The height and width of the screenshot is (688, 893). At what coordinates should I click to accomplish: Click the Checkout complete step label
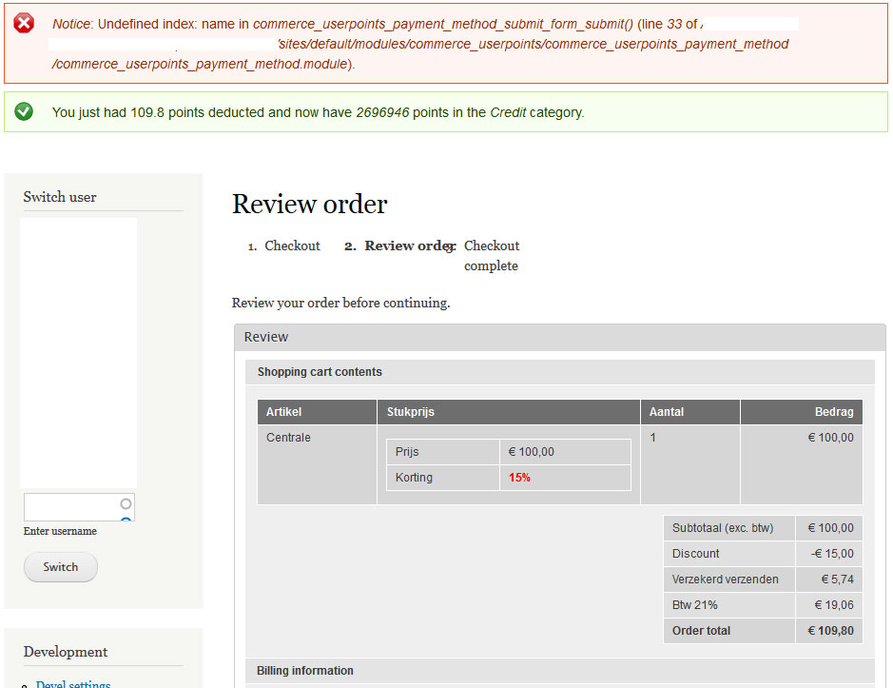click(x=492, y=255)
